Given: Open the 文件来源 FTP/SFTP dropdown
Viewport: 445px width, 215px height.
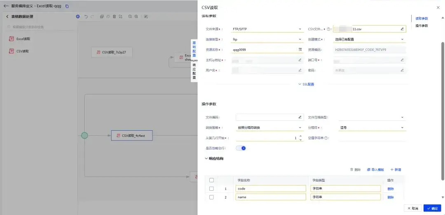Looking at the screenshot, I should point(267,29).
